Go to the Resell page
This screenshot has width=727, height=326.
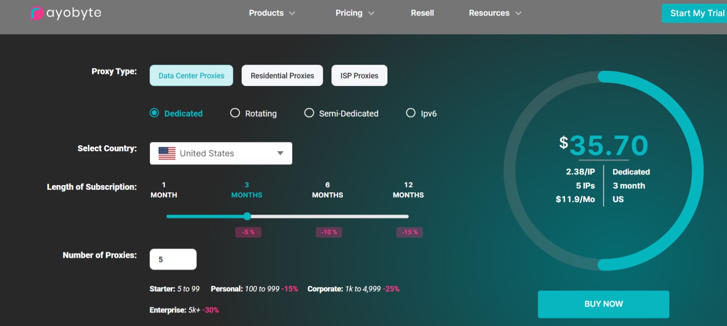coord(422,13)
